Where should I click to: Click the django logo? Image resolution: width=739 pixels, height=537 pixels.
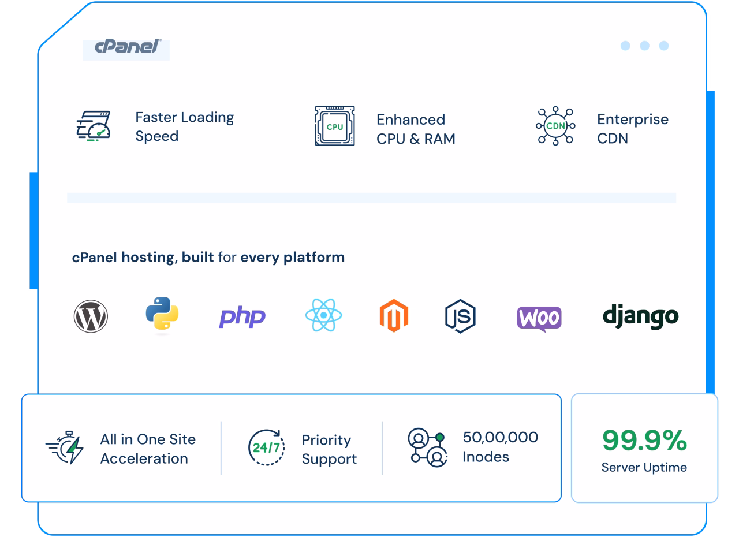[640, 316]
